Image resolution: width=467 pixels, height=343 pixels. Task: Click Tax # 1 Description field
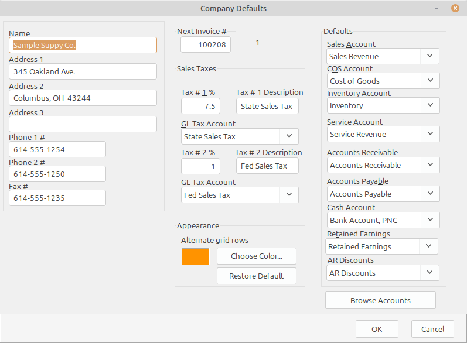(x=267, y=106)
